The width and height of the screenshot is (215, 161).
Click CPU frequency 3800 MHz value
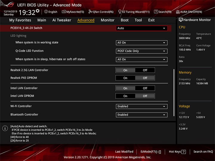tap(185, 38)
